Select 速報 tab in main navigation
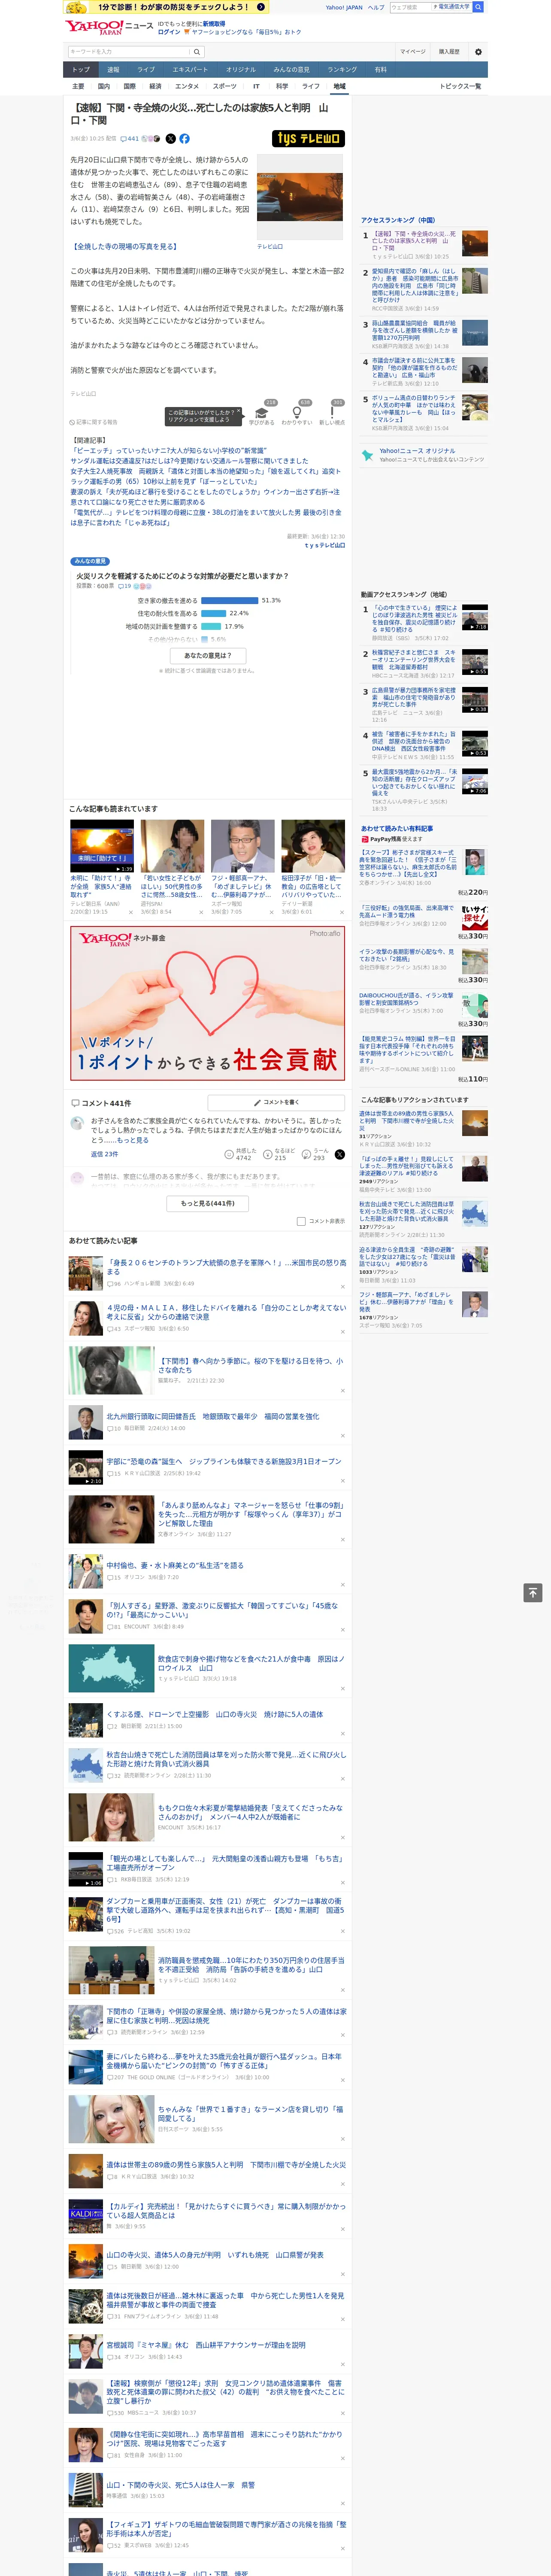 pos(113,70)
